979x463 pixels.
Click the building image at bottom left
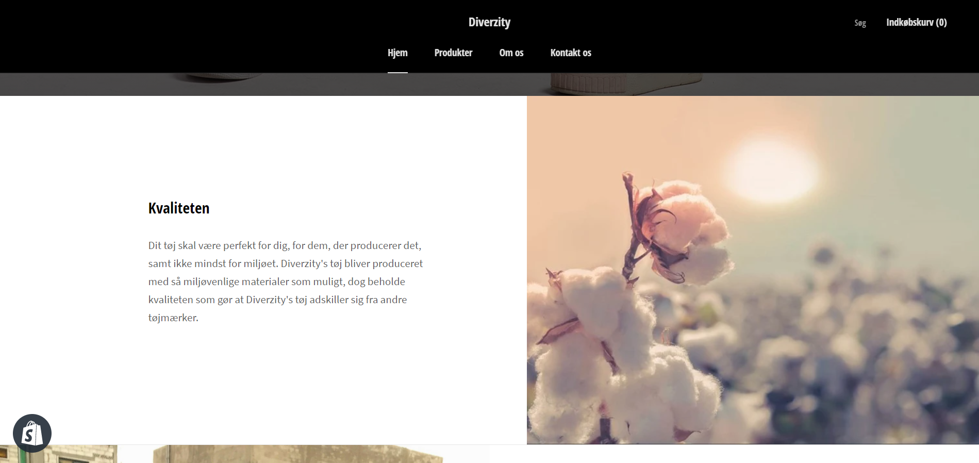(x=58, y=454)
